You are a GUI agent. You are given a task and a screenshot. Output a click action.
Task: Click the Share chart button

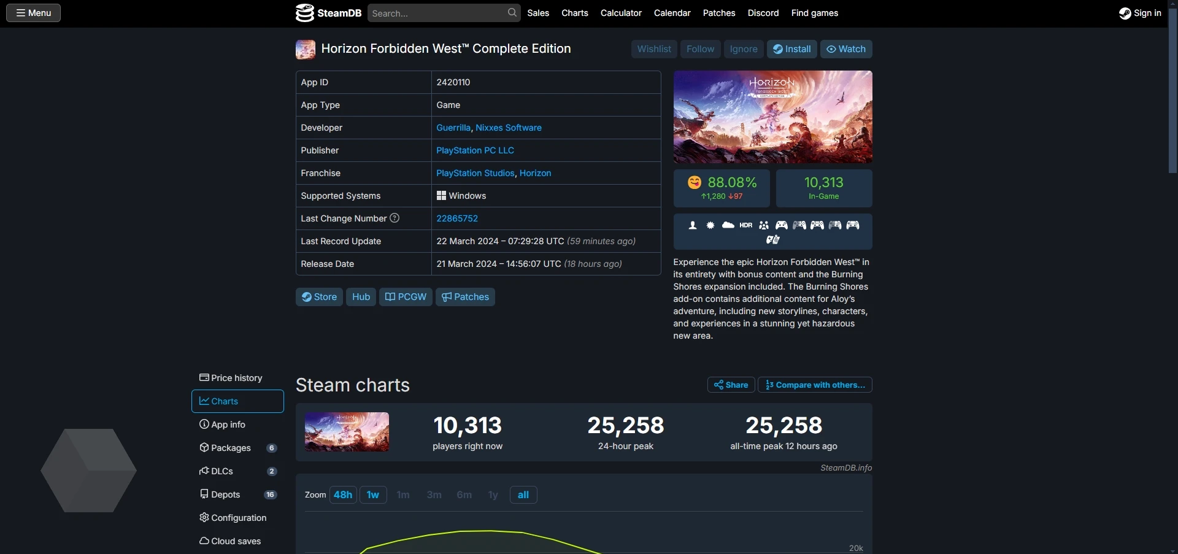(x=731, y=385)
